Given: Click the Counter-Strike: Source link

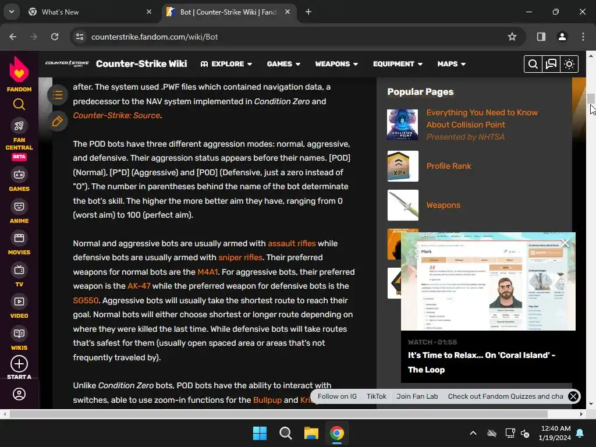Looking at the screenshot, I should (x=116, y=116).
